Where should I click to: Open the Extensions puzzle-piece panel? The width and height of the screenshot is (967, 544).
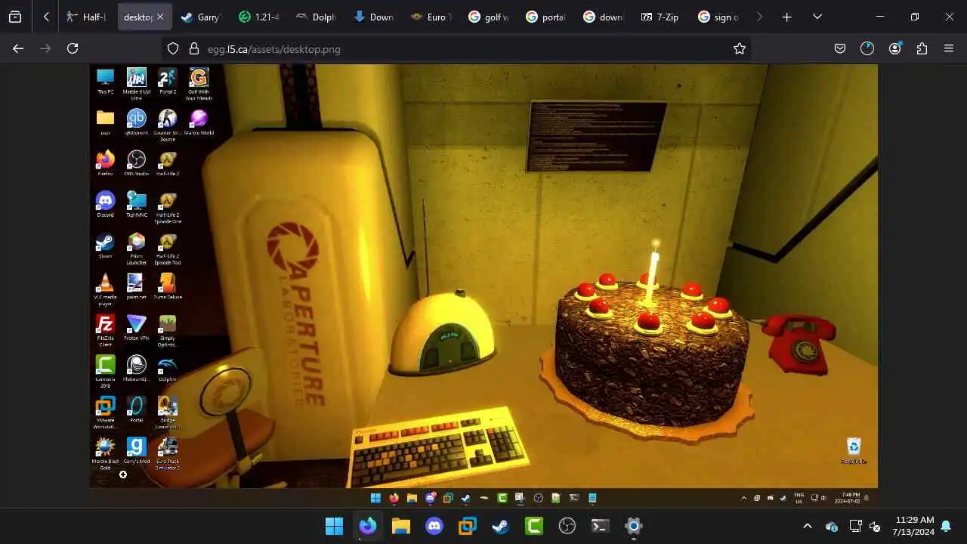(922, 48)
